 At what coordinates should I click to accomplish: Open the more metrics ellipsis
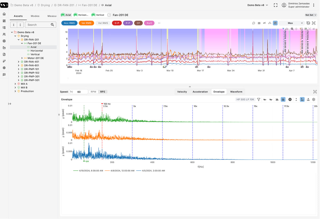point(159,23)
